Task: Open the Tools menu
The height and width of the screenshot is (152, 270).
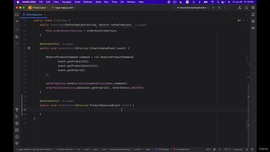Action: [114, 2]
